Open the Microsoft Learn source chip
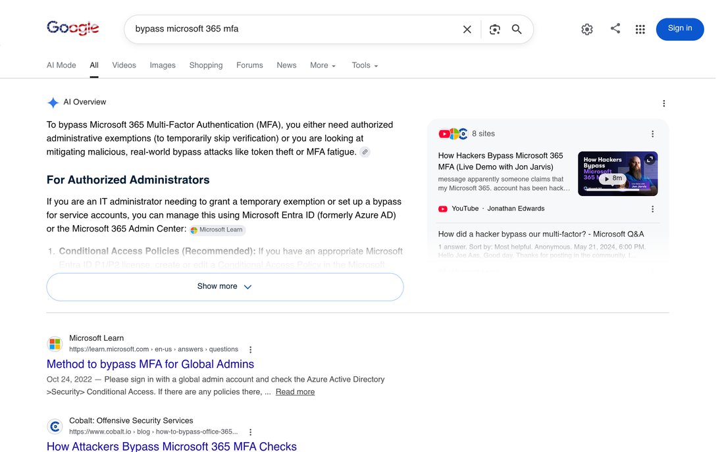Image resolution: width=724 pixels, height=452 pixels. pyautogui.click(x=217, y=230)
